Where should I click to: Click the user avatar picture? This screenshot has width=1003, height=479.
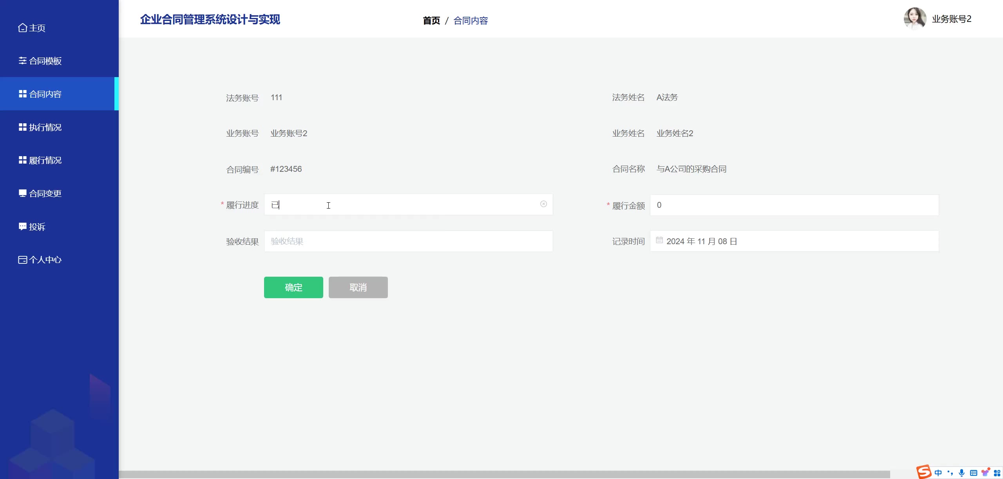915,18
